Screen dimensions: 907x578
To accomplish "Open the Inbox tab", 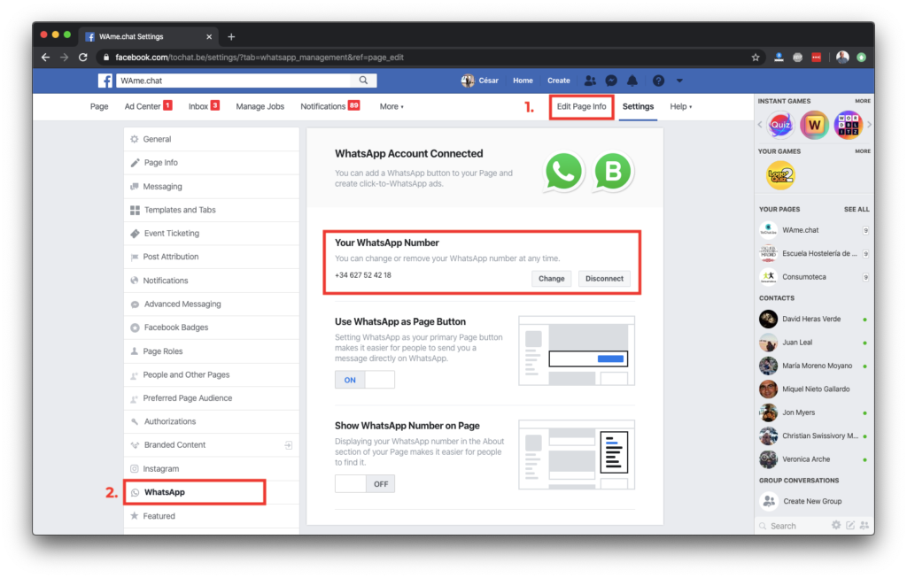I will 204,106.
